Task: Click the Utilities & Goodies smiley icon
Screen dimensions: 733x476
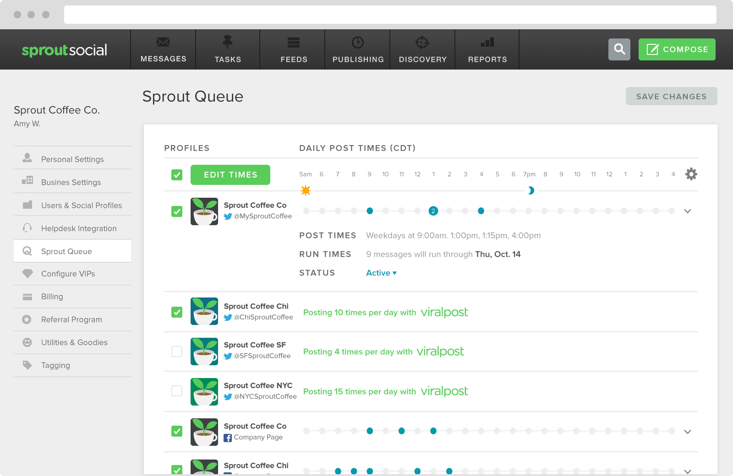Action: 27,342
